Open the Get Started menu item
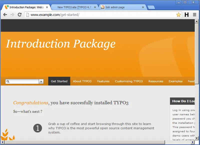 coord(59,81)
